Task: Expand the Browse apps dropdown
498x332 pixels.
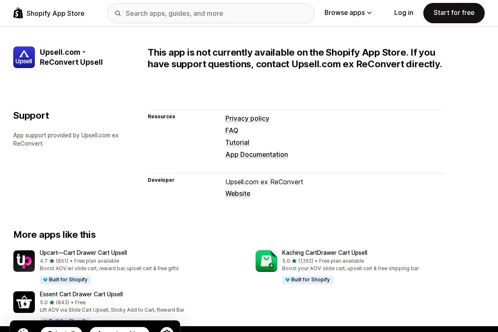Action: tap(348, 13)
